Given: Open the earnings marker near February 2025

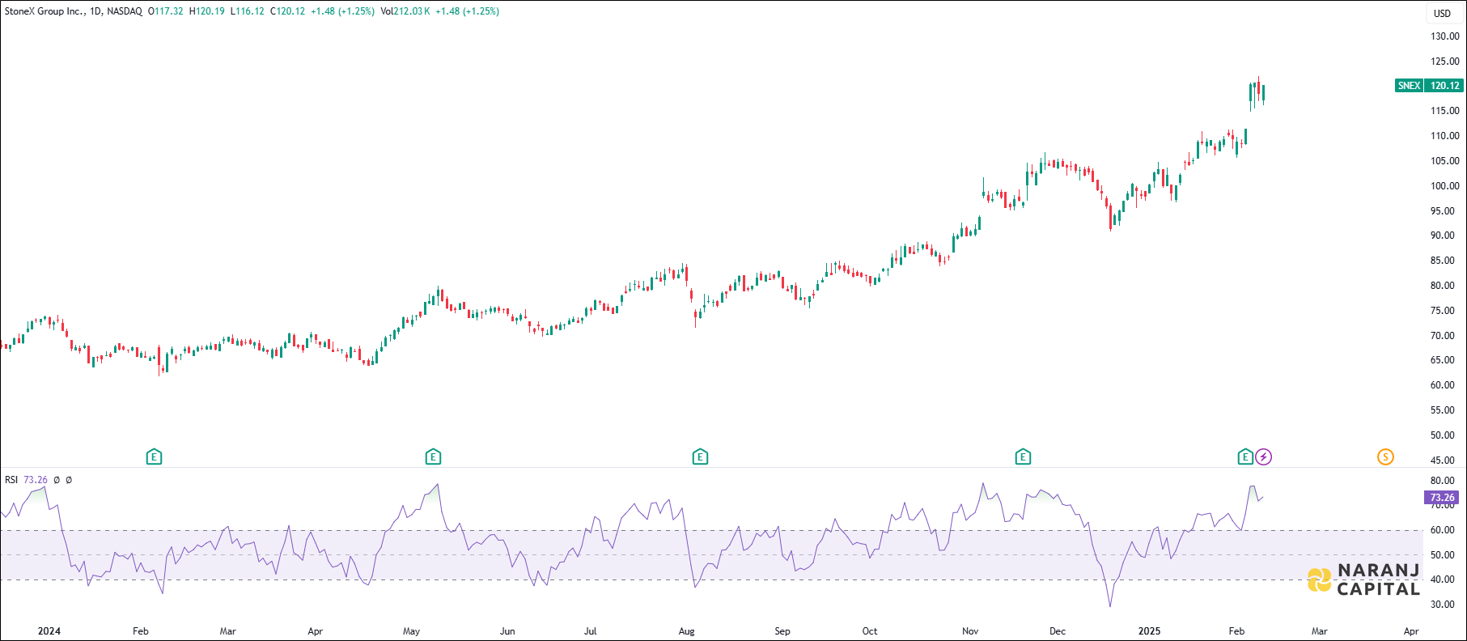Looking at the screenshot, I should (1245, 457).
